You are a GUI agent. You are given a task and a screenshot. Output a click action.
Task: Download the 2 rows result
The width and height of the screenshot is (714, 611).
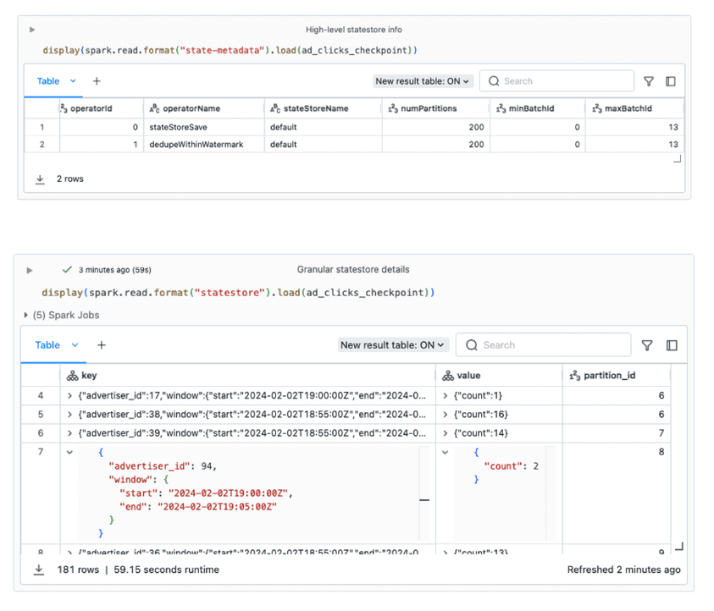click(40, 179)
